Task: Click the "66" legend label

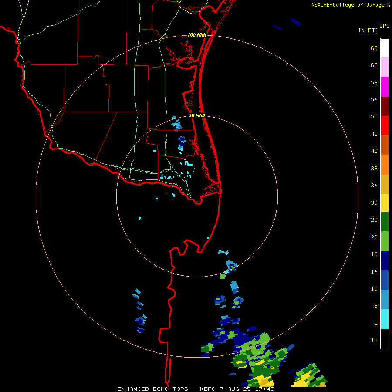Action: point(374,48)
